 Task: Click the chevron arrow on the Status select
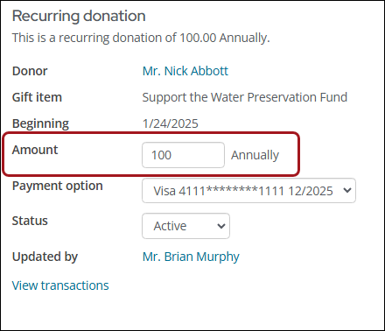pos(221,226)
